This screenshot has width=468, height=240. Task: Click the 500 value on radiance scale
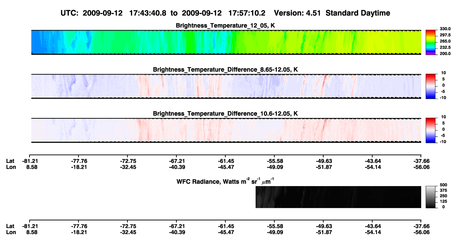click(443, 184)
